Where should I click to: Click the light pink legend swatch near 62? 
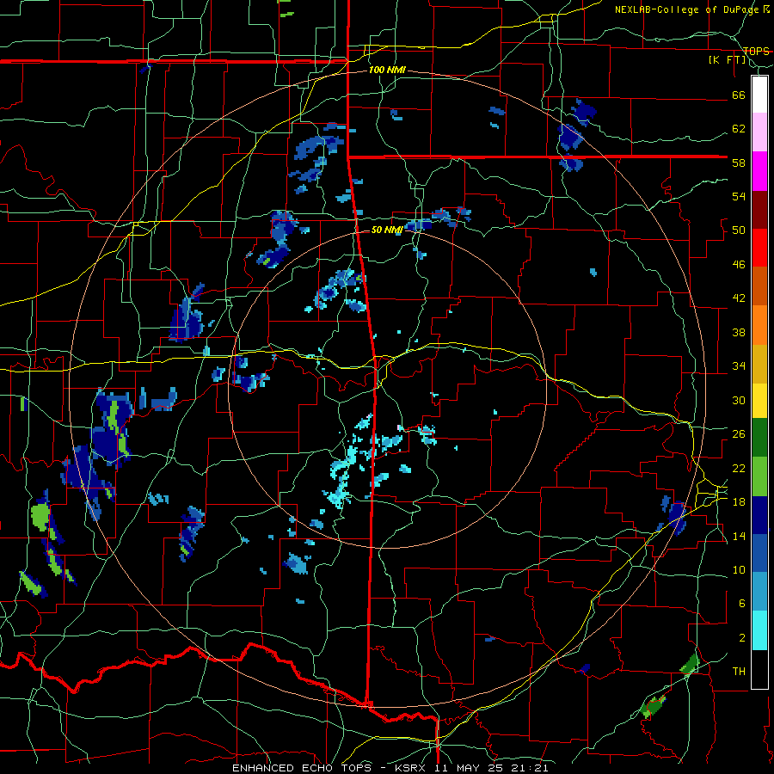759,132
